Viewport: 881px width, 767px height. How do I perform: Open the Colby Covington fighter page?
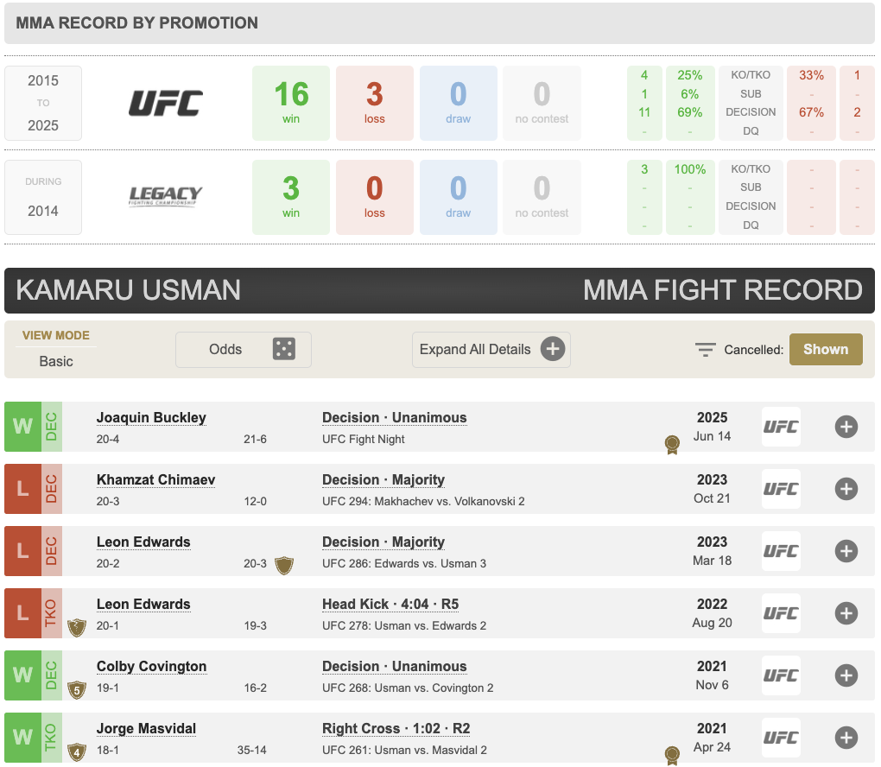pyautogui.click(x=151, y=667)
